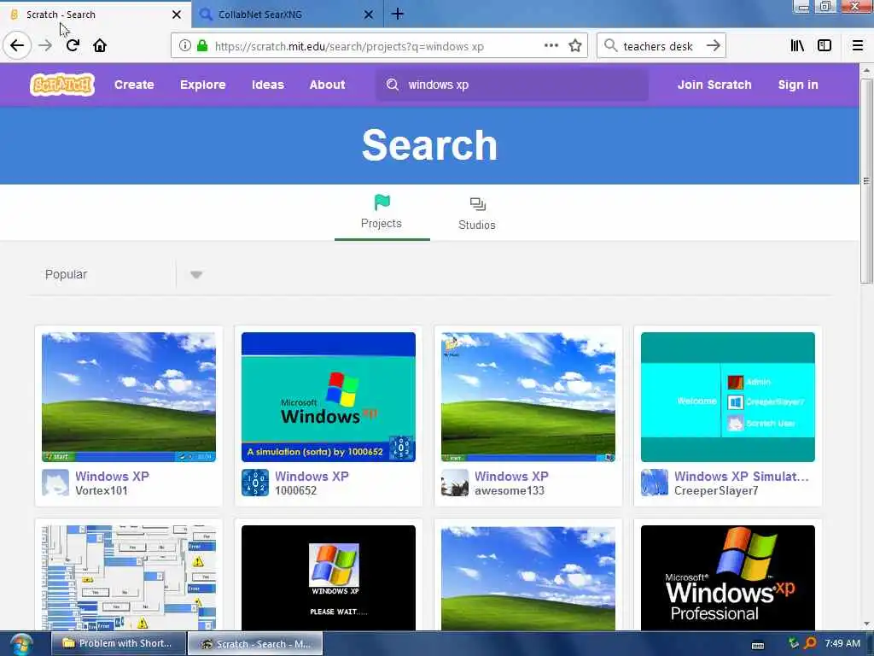Open Windows XP Simulat... project title

click(x=742, y=477)
